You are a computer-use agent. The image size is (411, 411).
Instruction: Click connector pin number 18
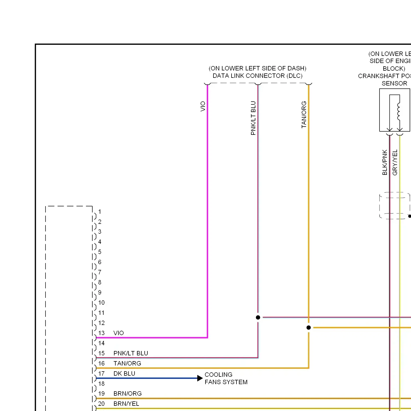[101, 384]
